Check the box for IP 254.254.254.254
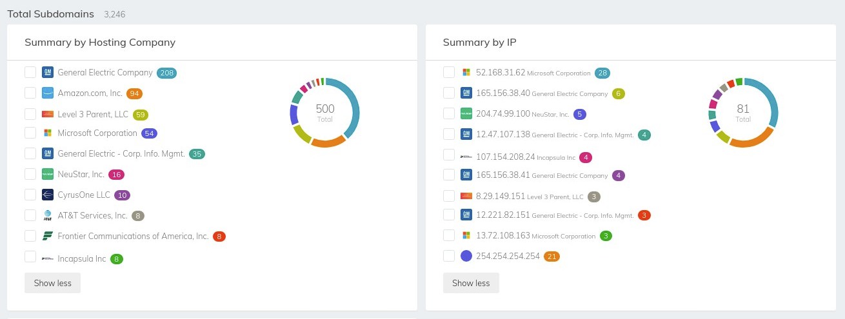 point(448,256)
